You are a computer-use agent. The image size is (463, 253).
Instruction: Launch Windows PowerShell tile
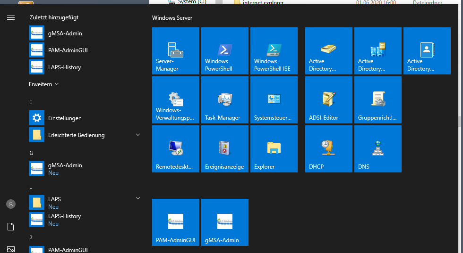[x=225, y=51]
